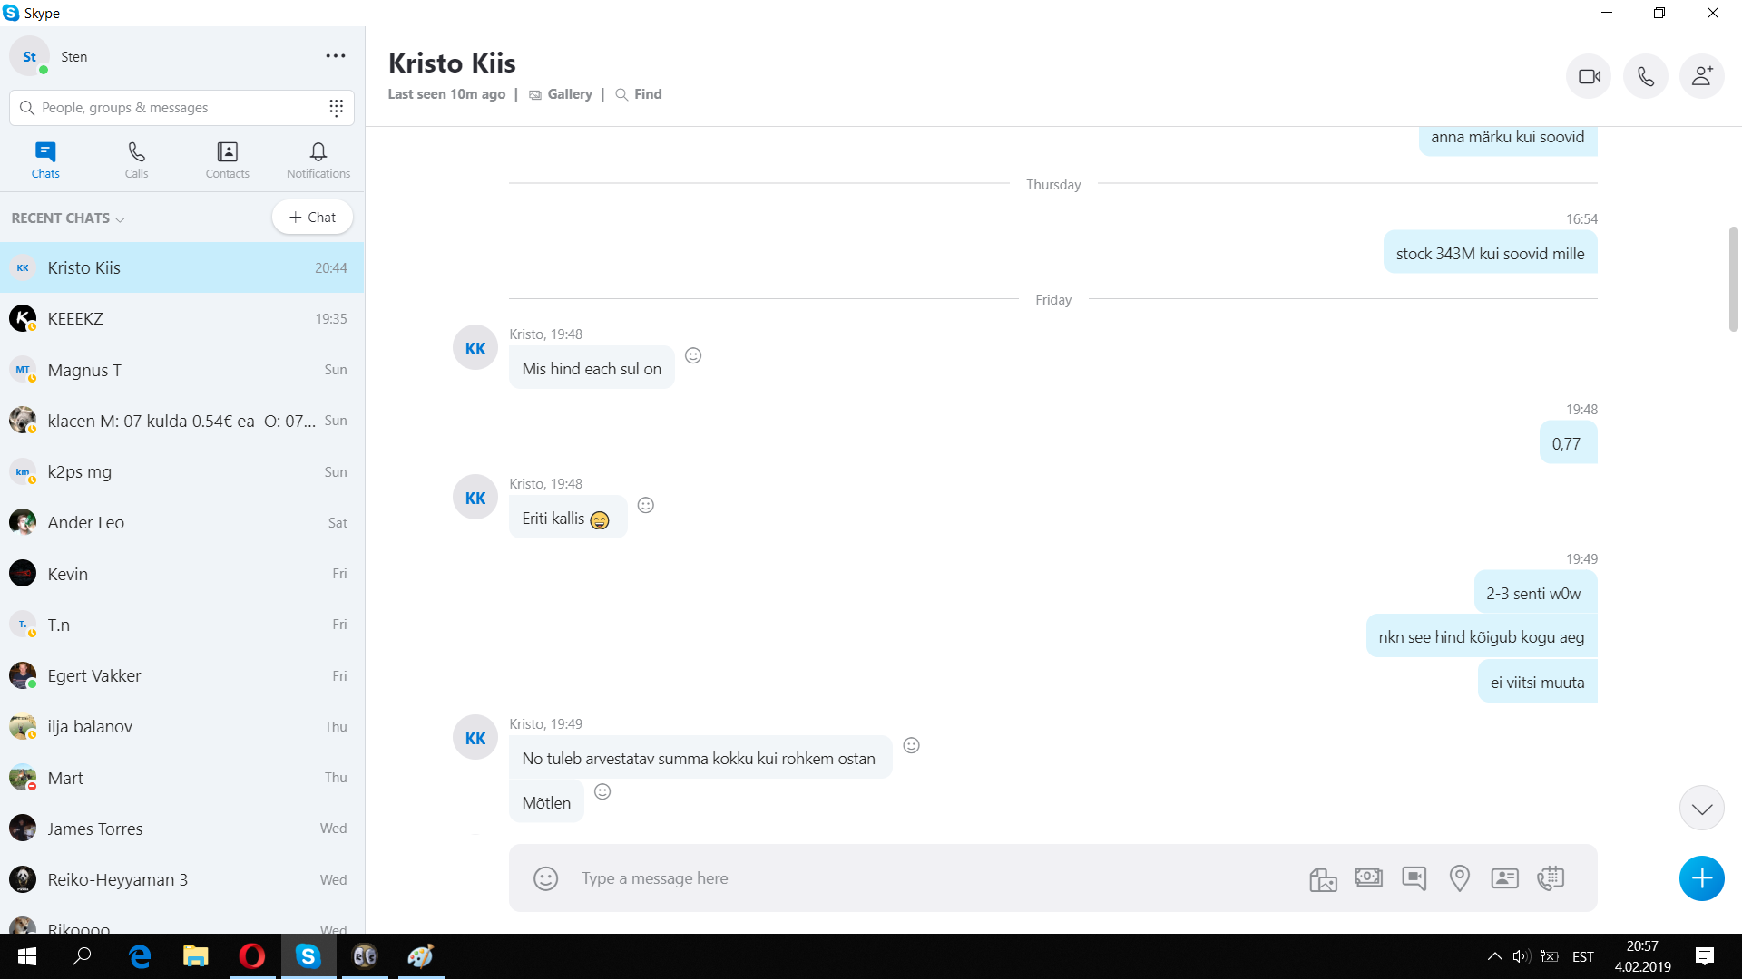Switch to the Calls tab

pyautogui.click(x=136, y=160)
